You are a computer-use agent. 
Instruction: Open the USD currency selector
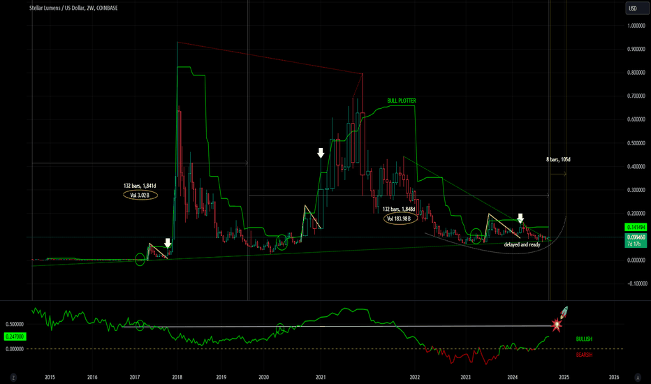point(637,8)
